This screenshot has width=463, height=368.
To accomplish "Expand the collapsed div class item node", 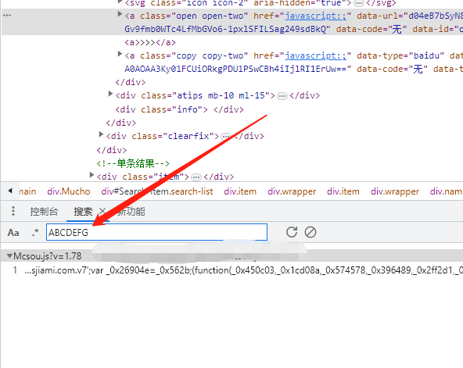I will [x=92, y=175].
